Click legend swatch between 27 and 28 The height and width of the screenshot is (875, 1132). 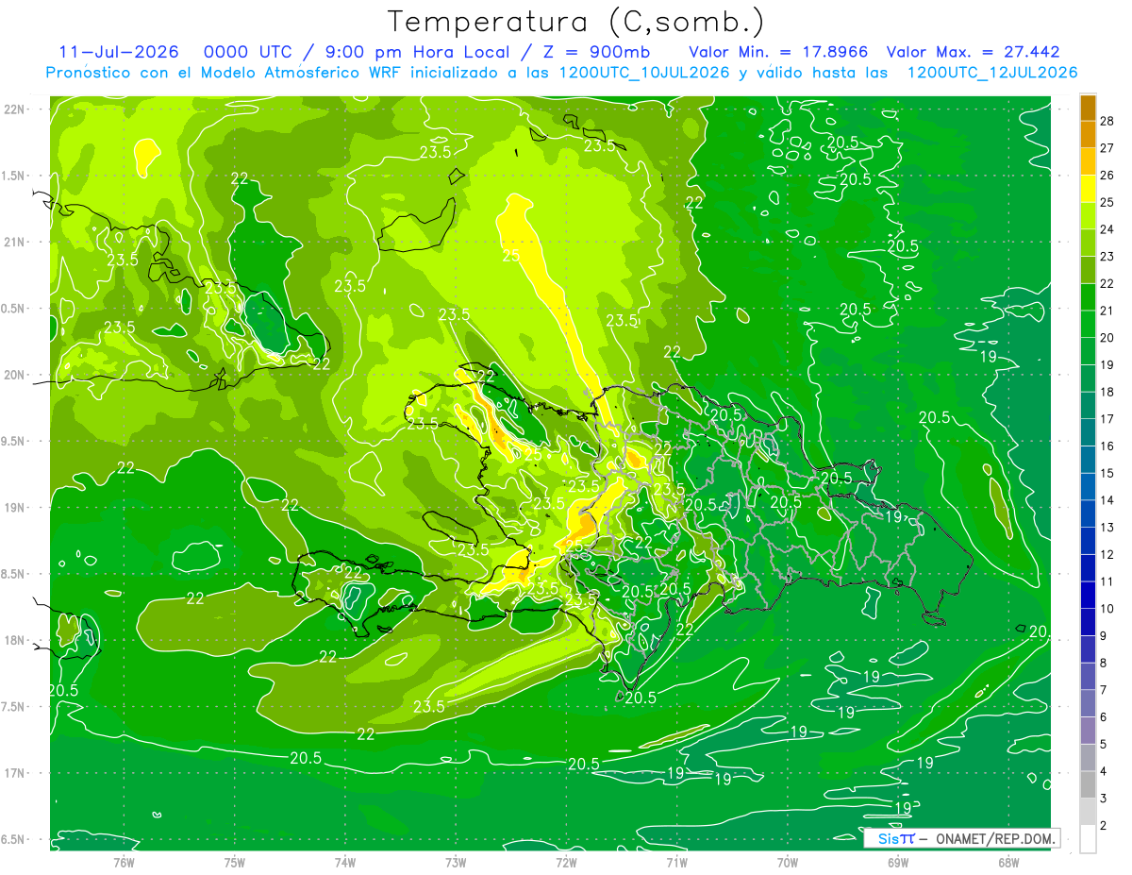coord(1088,134)
